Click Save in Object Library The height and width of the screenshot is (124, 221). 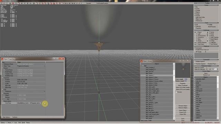point(183,118)
